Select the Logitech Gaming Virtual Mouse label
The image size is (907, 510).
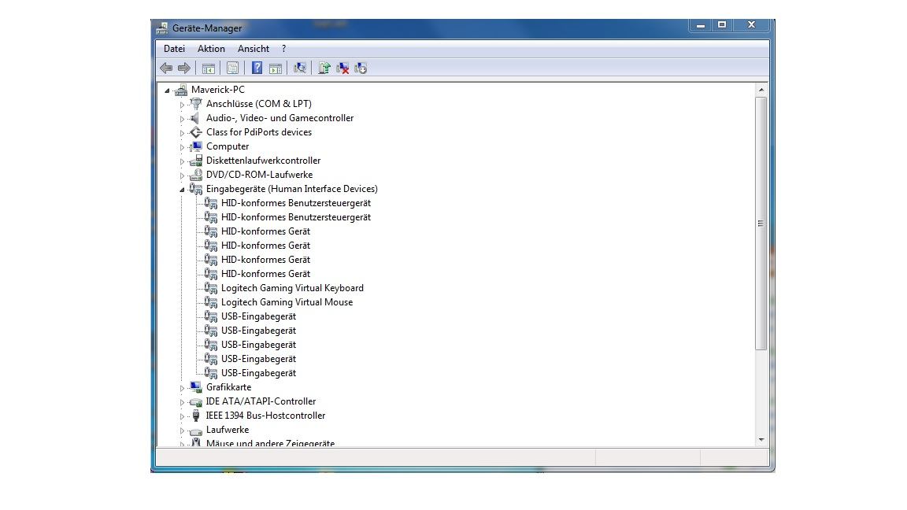click(287, 302)
